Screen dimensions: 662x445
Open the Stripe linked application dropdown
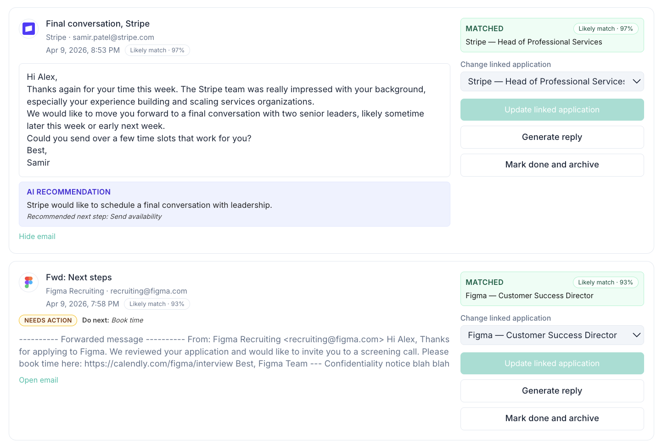coord(552,81)
